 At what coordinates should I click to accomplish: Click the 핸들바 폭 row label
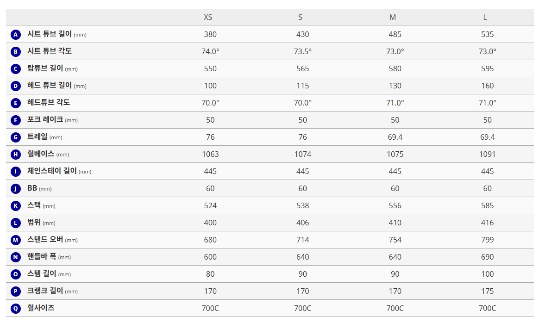click(42, 256)
